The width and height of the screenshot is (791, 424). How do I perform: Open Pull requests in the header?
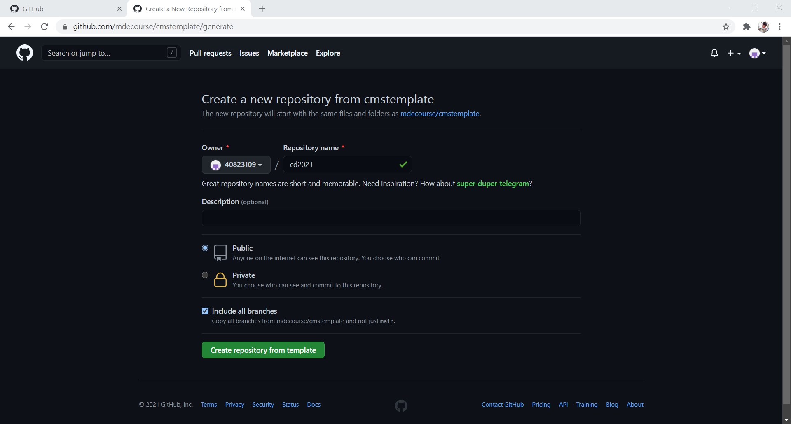[x=211, y=53]
